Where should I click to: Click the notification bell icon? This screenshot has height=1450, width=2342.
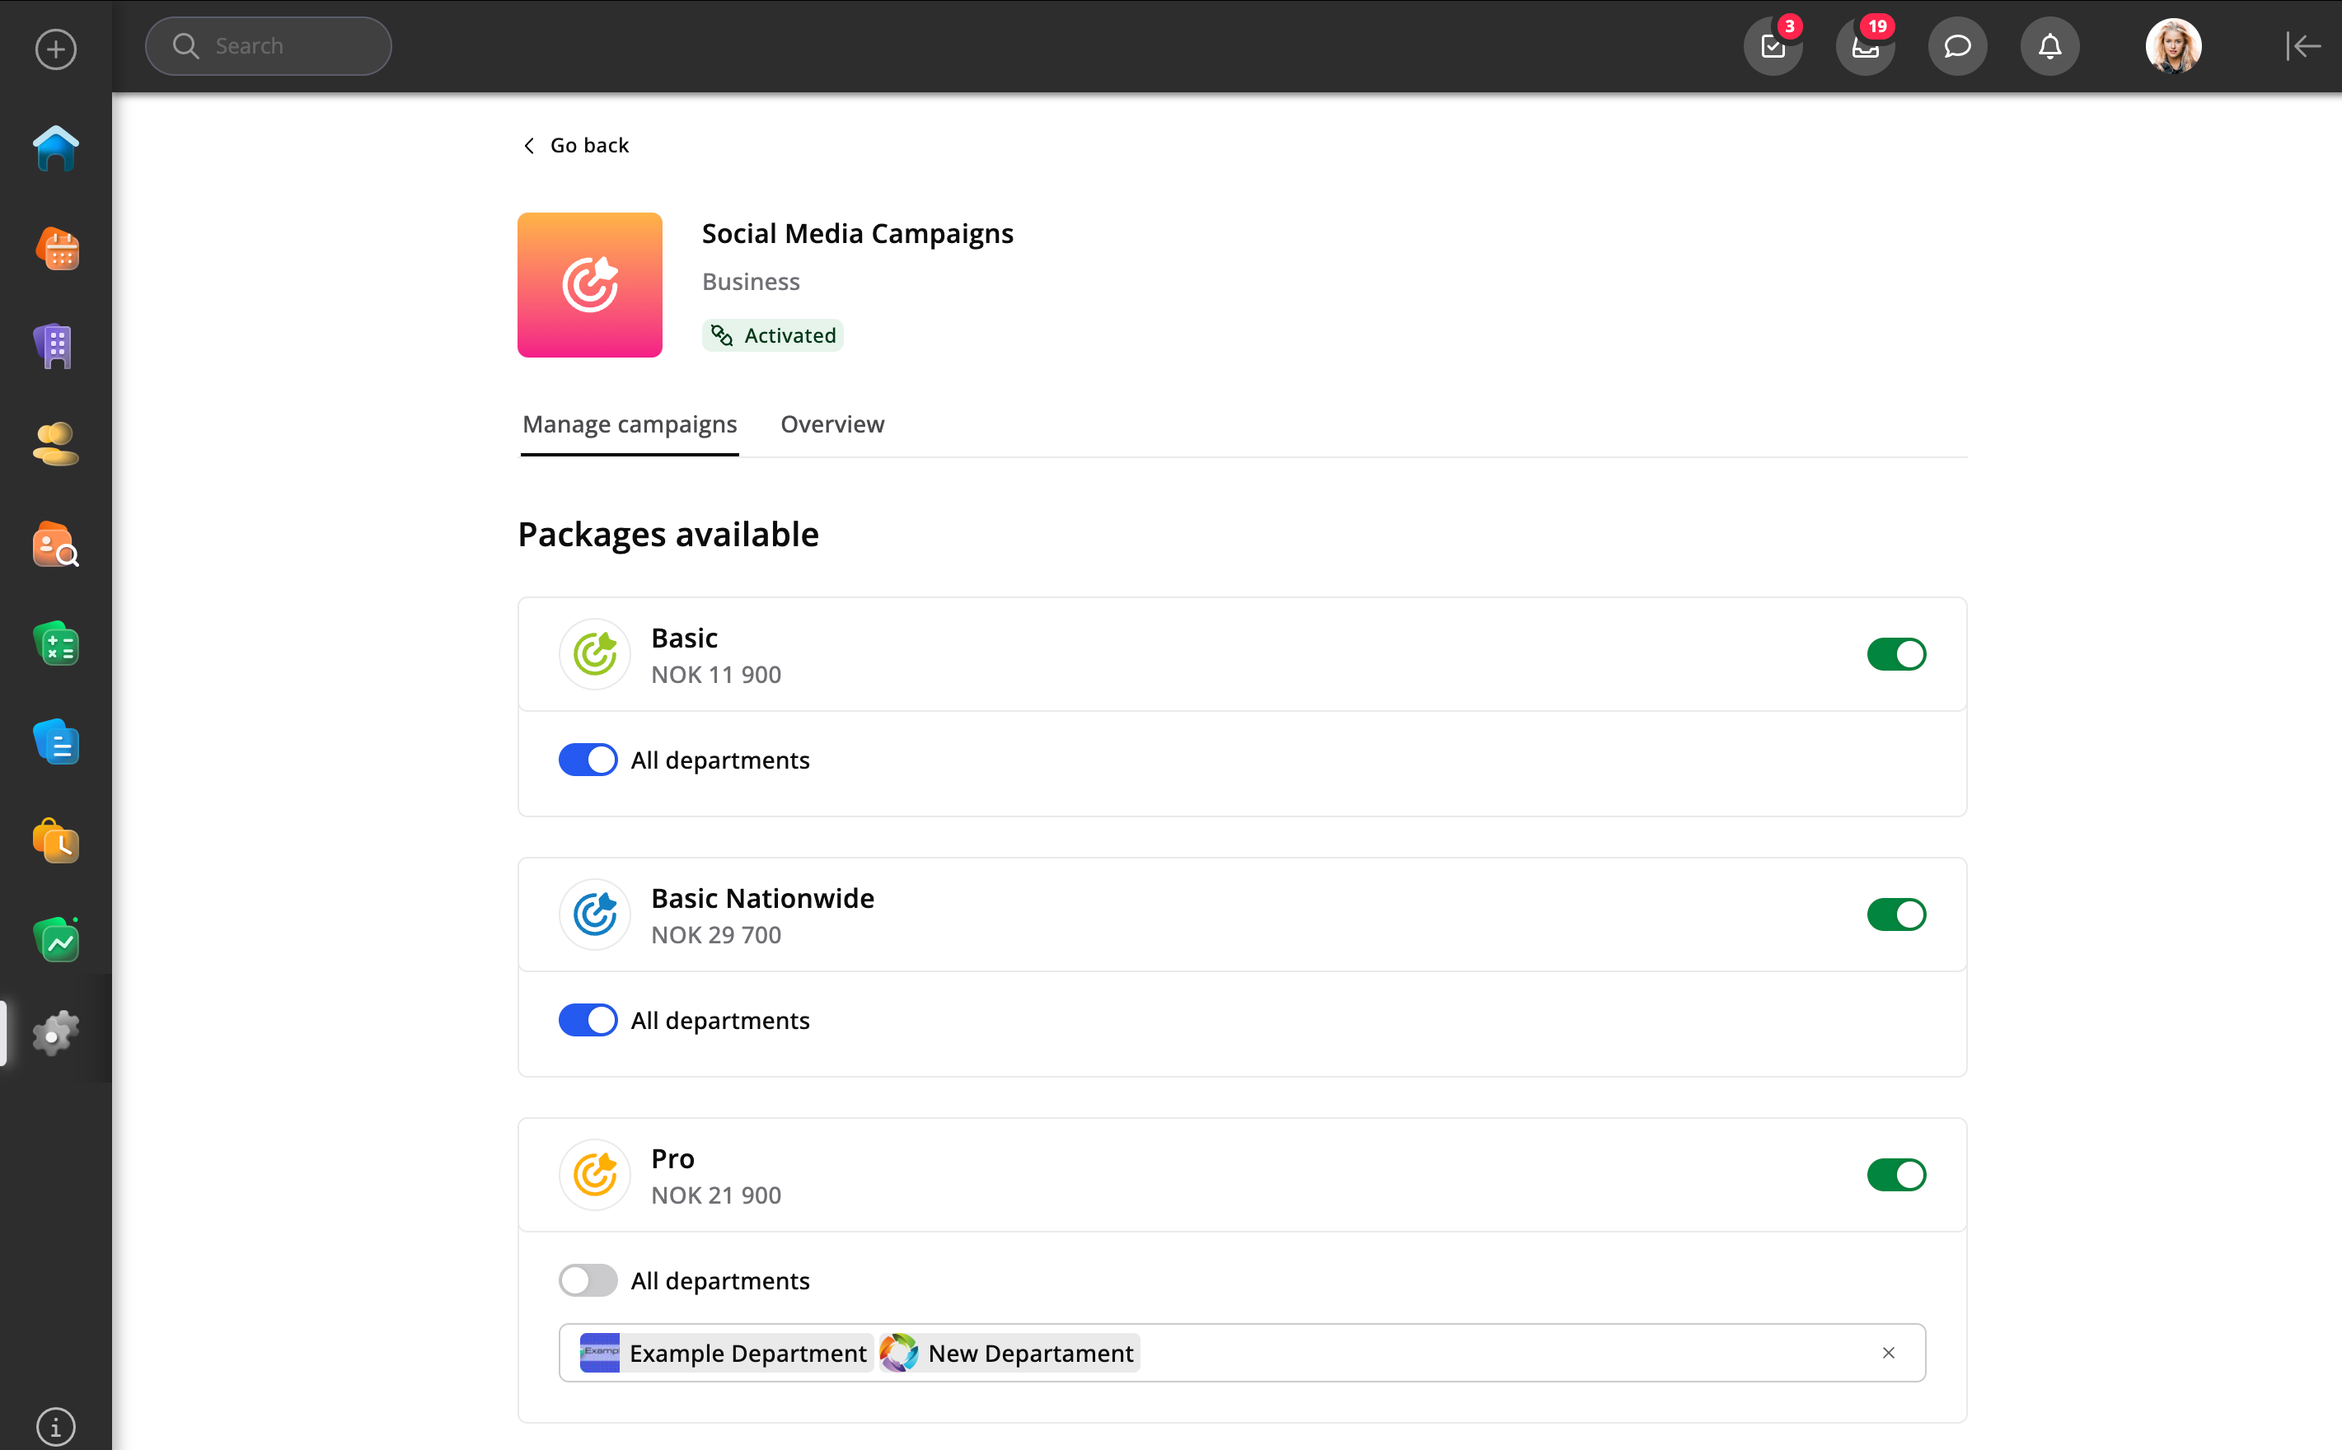pyautogui.click(x=2049, y=46)
